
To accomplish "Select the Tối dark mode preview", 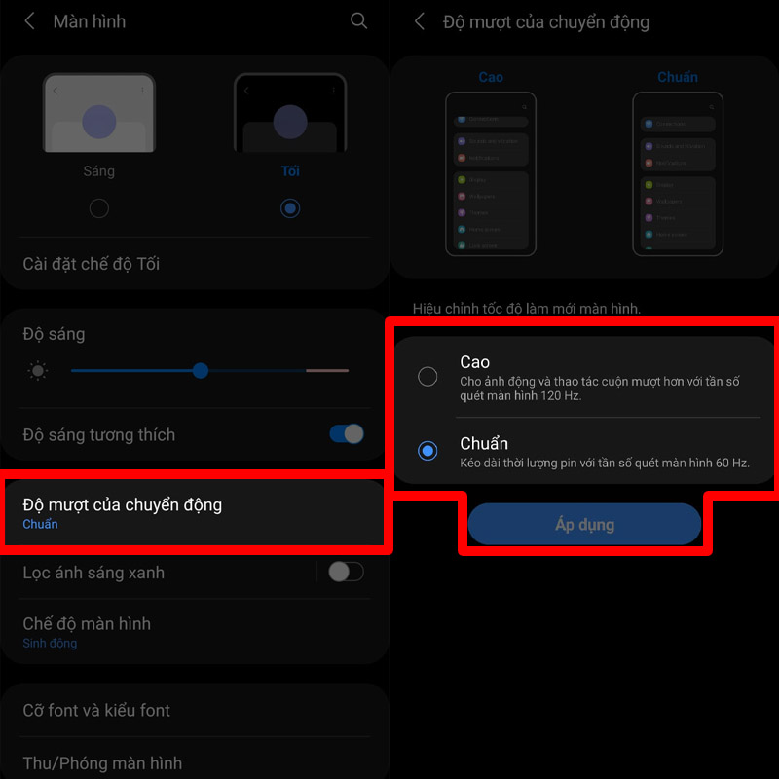I will point(290,113).
